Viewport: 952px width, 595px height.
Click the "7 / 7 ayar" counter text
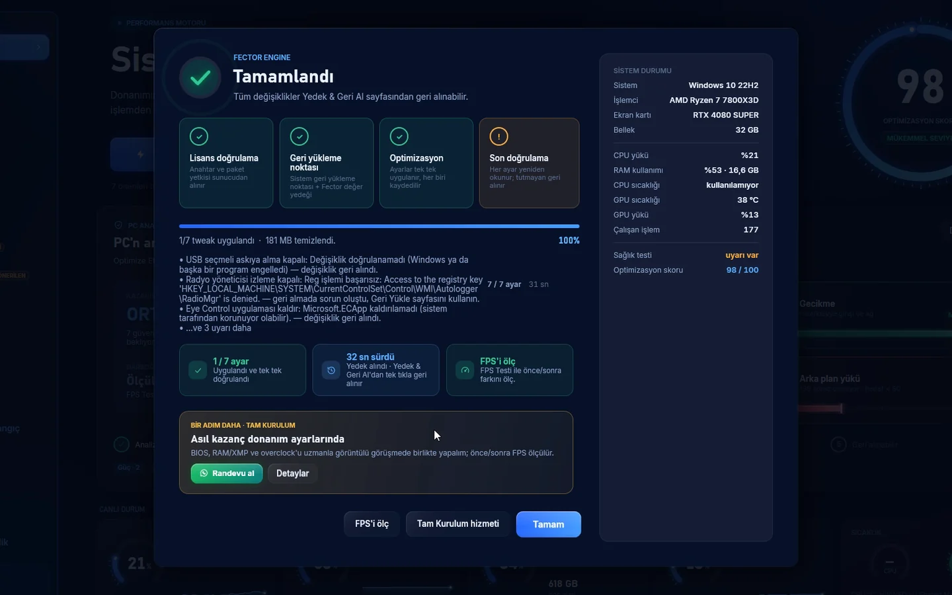pyautogui.click(x=504, y=284)
